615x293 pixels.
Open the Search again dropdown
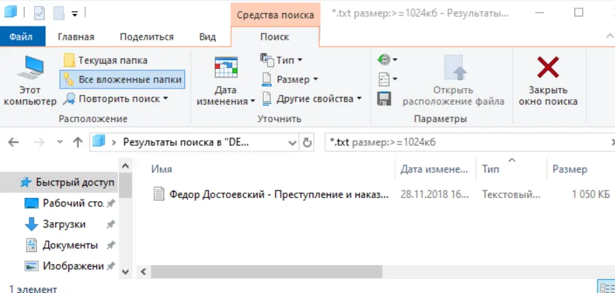coord(116,98)
